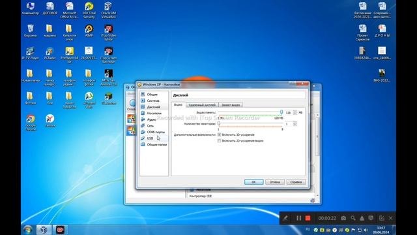The width and height of the screenshot is (417, 235).
Task: Select the Oracle VM VirtualBox desktop icon
Action: point(109,10)
